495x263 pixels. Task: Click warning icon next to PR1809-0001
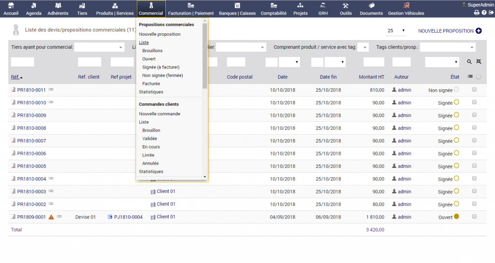pos(51,217)
